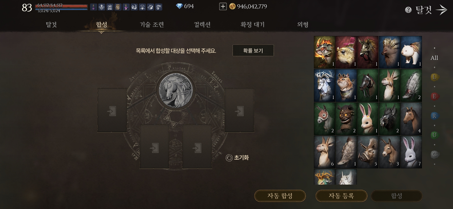The width and height of the screenshot is (453, 209).
Task: Click the 자동 합성 button
Action: point(280,196)
